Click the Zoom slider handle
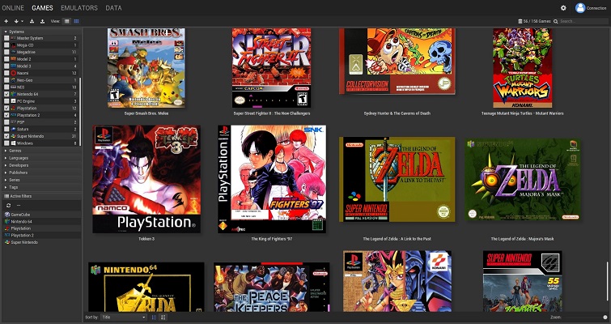The image size is (611, 324). (605, 318)
